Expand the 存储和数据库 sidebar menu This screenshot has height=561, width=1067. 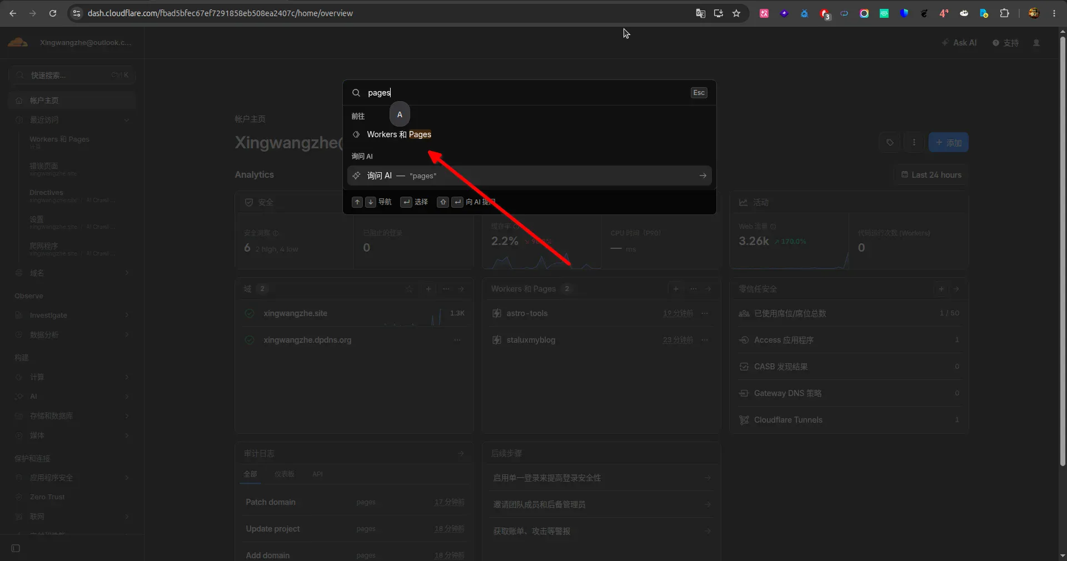pos(127,416)
